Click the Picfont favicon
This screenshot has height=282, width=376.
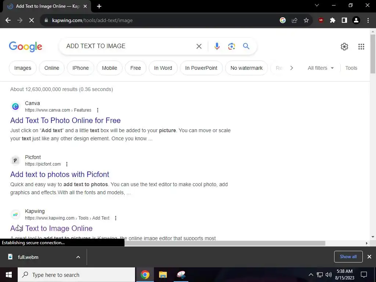click(x=15, y=160)
